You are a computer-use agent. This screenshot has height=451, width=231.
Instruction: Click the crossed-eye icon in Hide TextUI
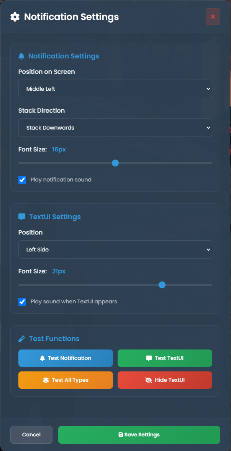tap(149, 380)
